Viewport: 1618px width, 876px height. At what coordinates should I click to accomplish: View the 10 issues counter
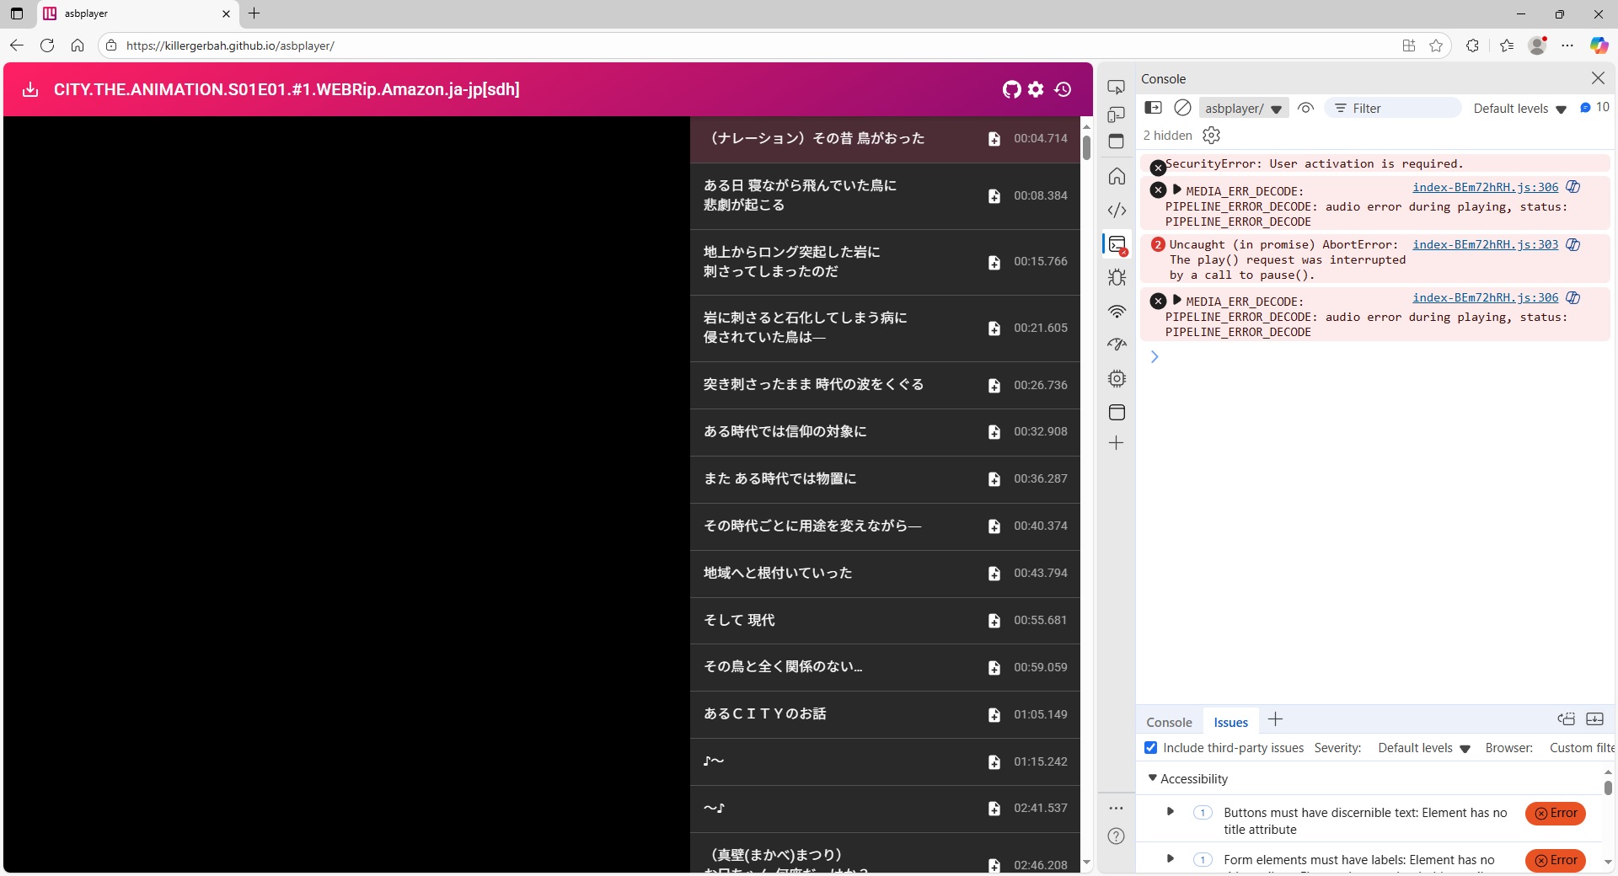pyautogui.click(x=1594, y=107)
